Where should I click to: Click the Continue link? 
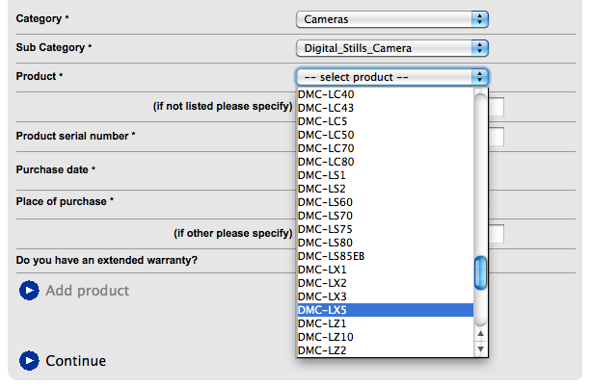pyautogui.click(x=75, y=361)
